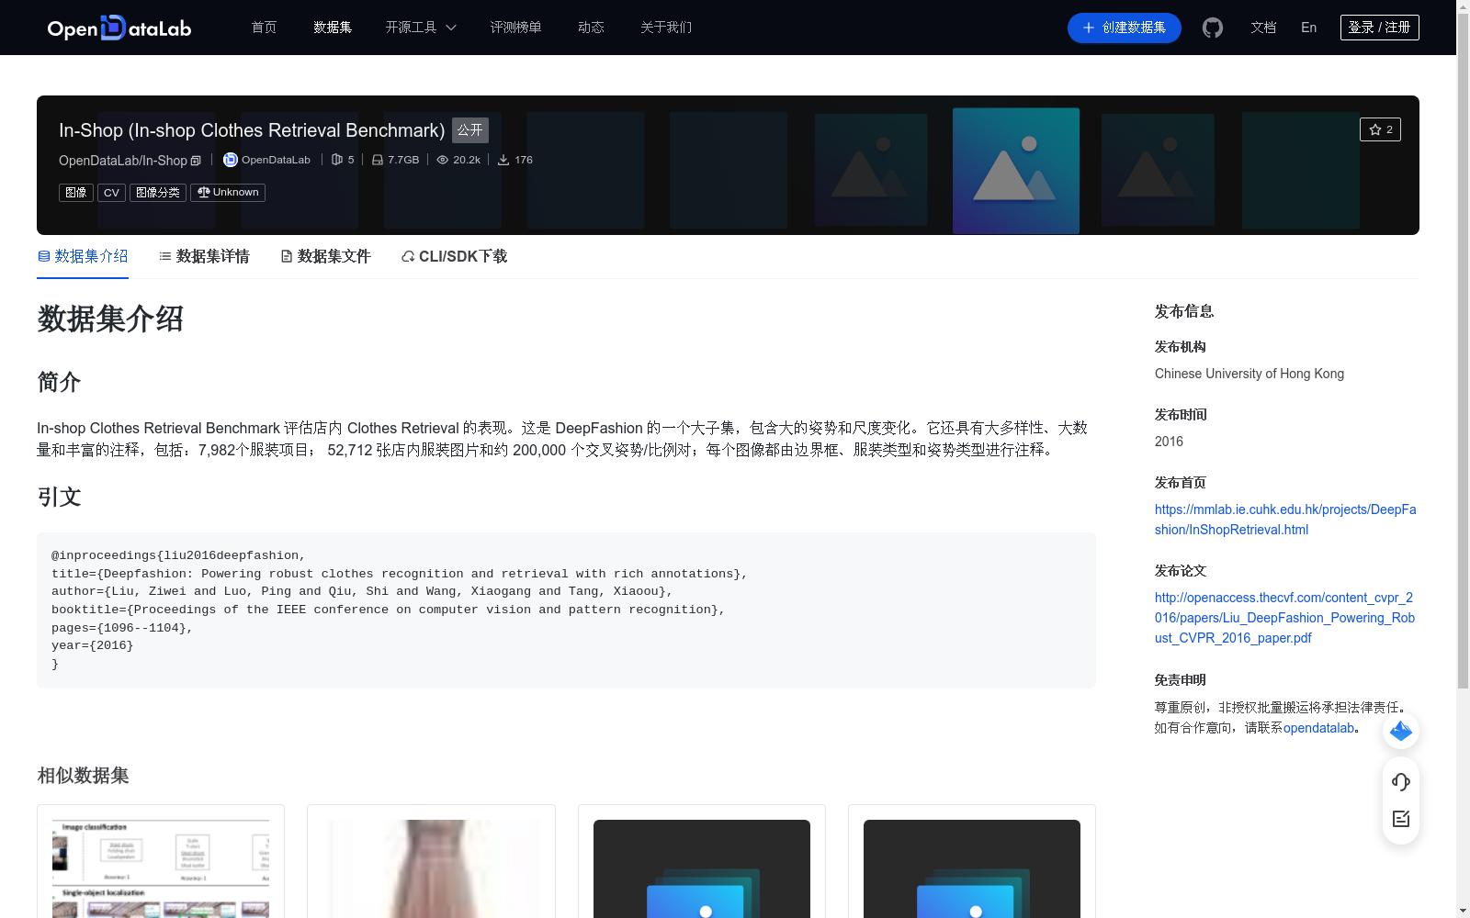Open the feedback note icon
The height and width of the screenshot is (918, 1470).
click(x=1401, y=819)
